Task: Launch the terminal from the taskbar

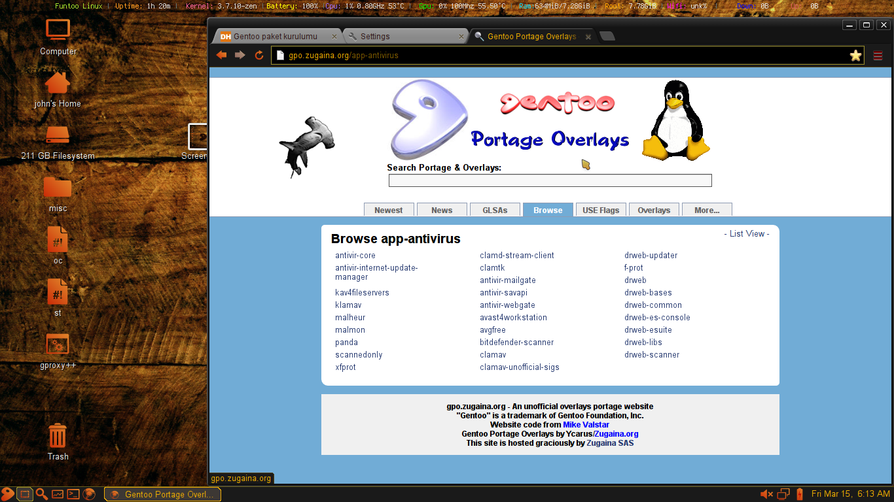Action: (74, 494)
